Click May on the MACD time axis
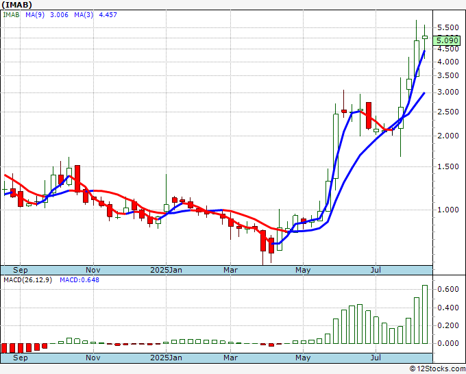Image resolution: width=466 pixels, height=374 pixels. (303, 358)
